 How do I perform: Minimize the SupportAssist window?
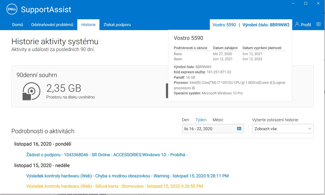pos(294,3)
